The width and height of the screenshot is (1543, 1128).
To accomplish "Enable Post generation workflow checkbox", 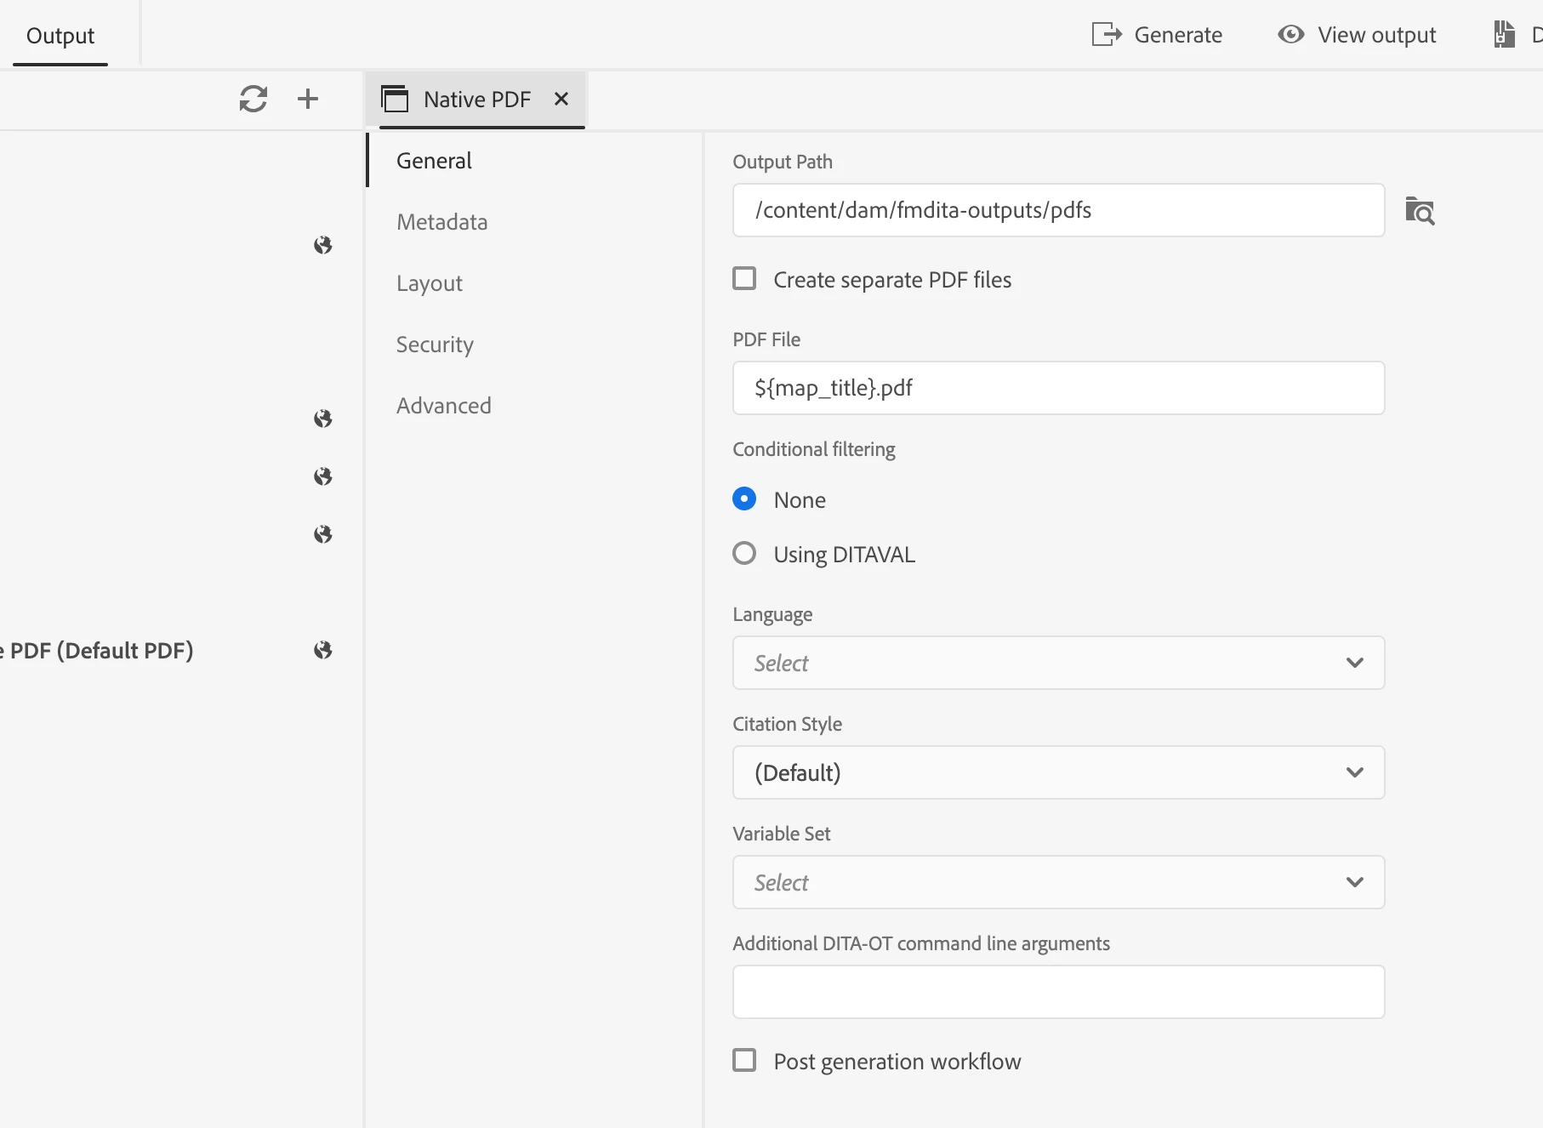I will pyautogui.click(x=744, y=1060).
